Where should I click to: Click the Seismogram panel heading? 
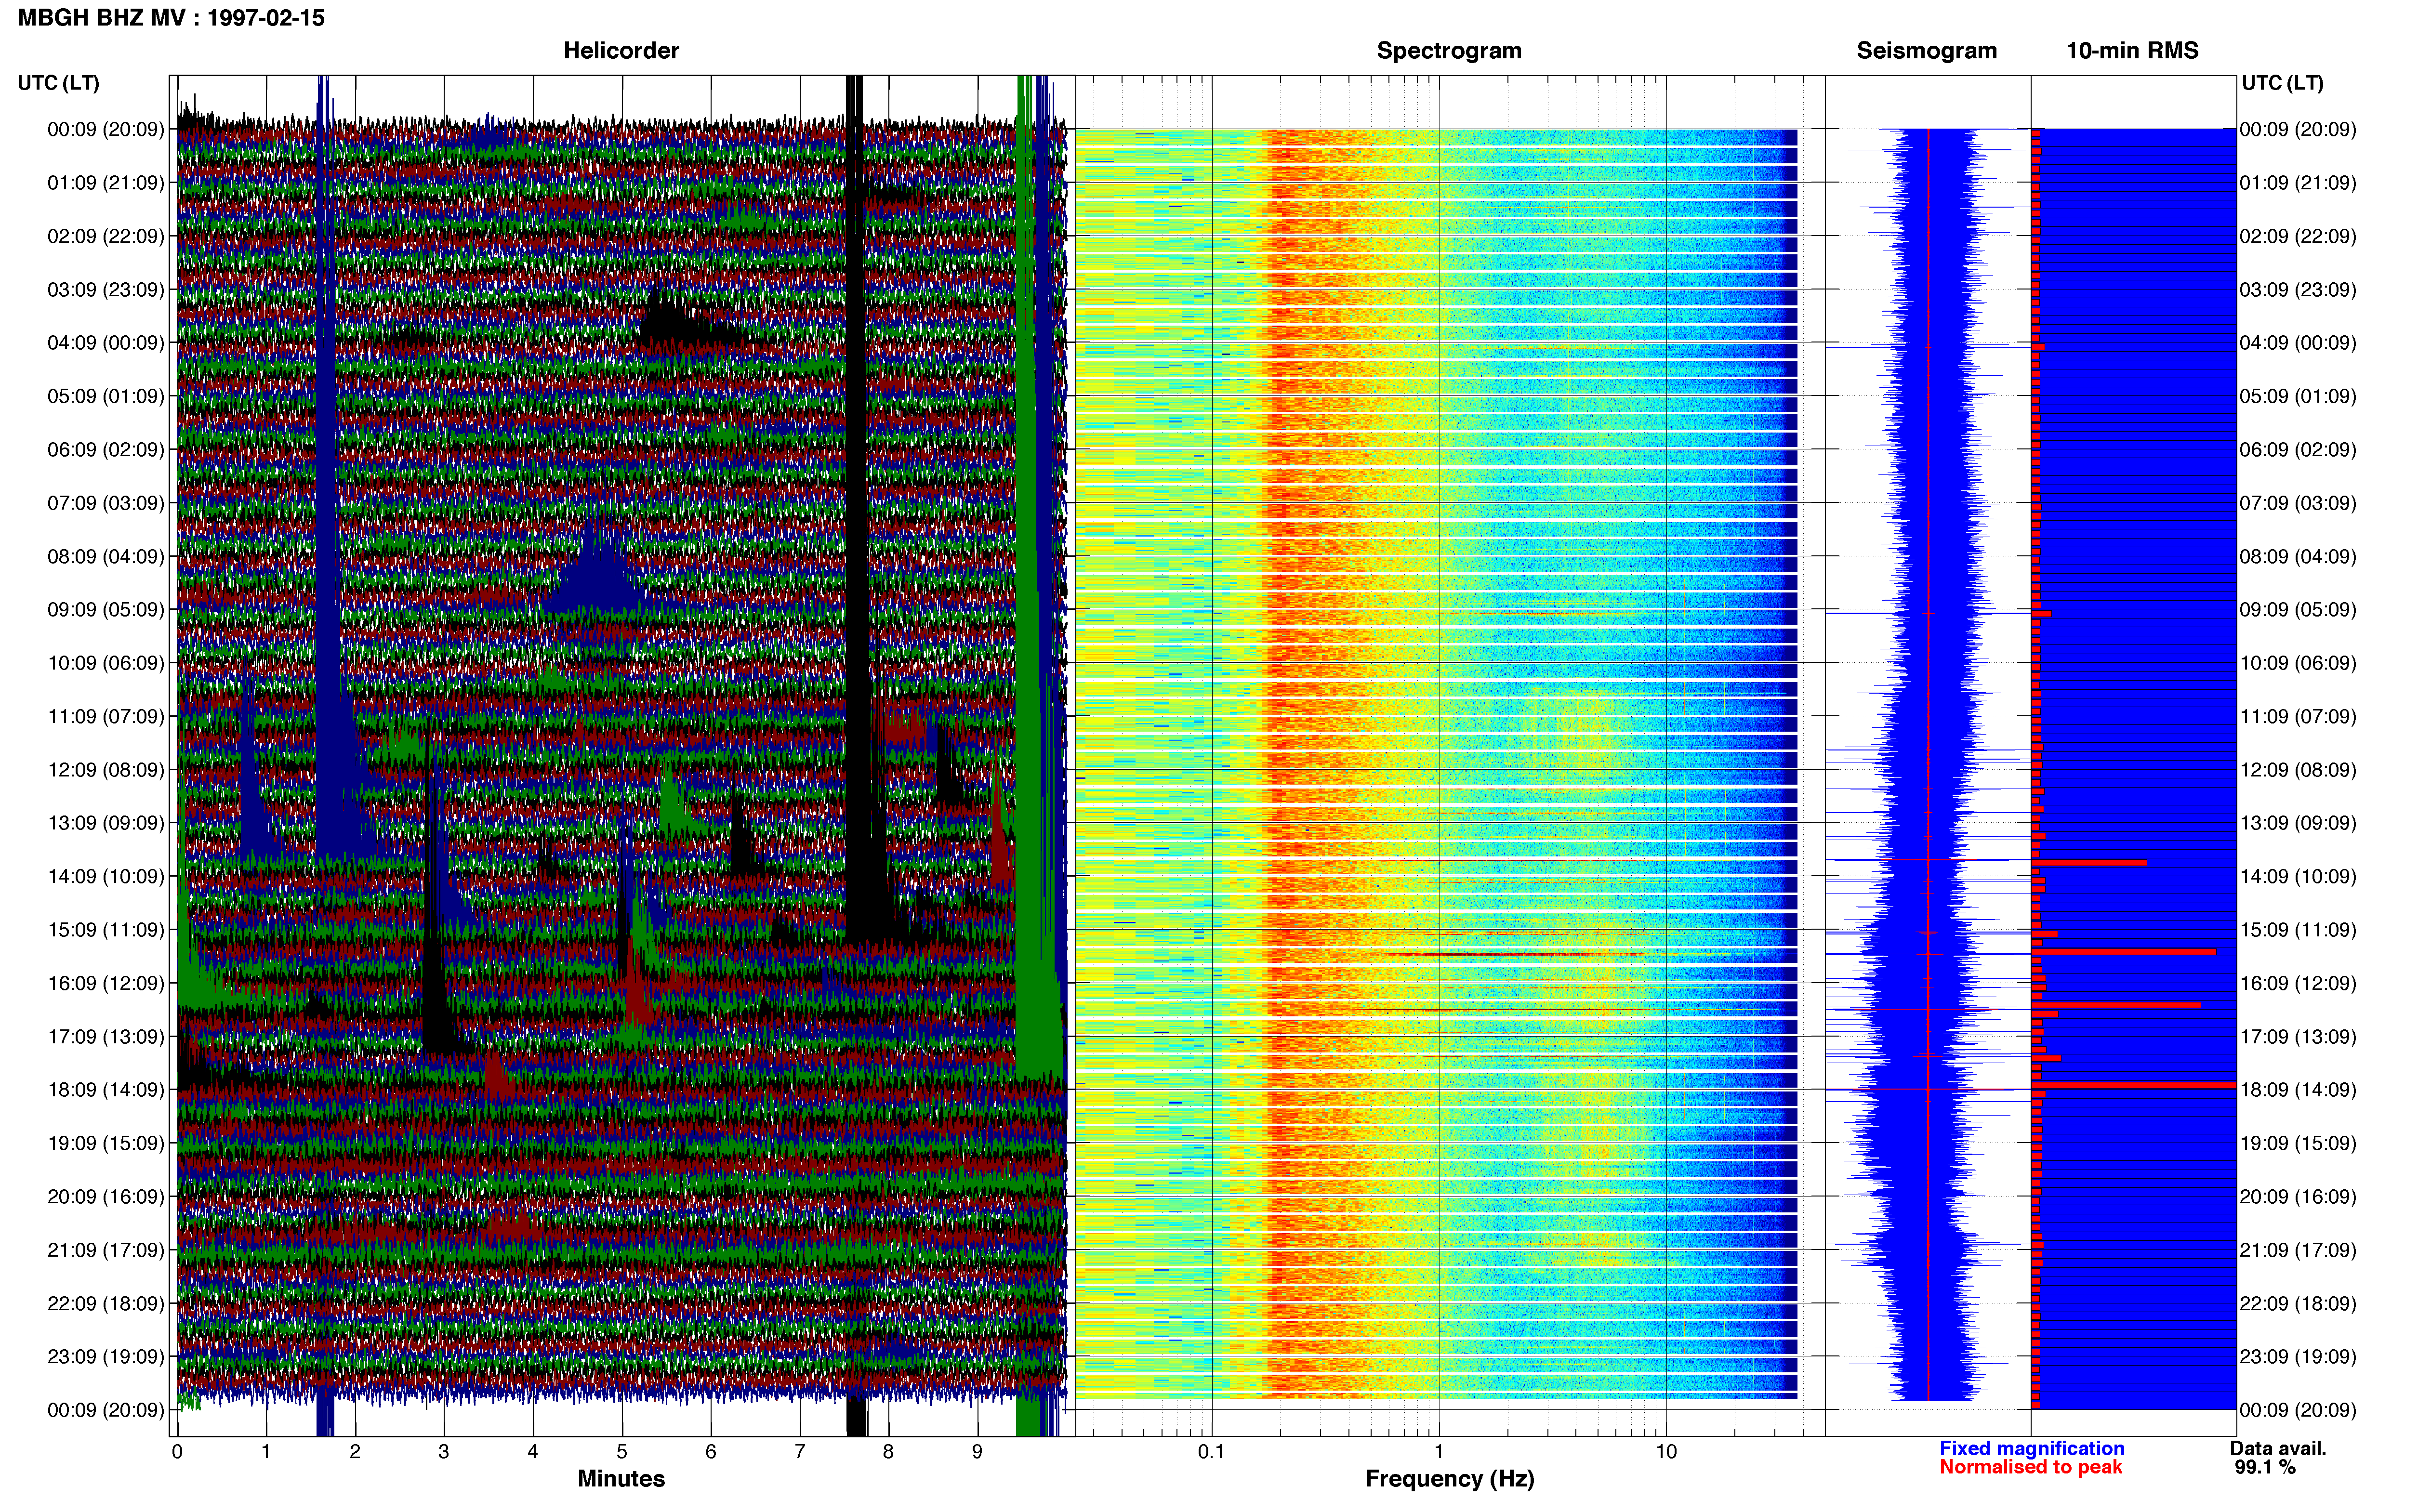(x=1926, y=51)
